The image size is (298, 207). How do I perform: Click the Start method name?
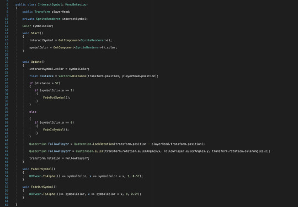click(35, 33)
